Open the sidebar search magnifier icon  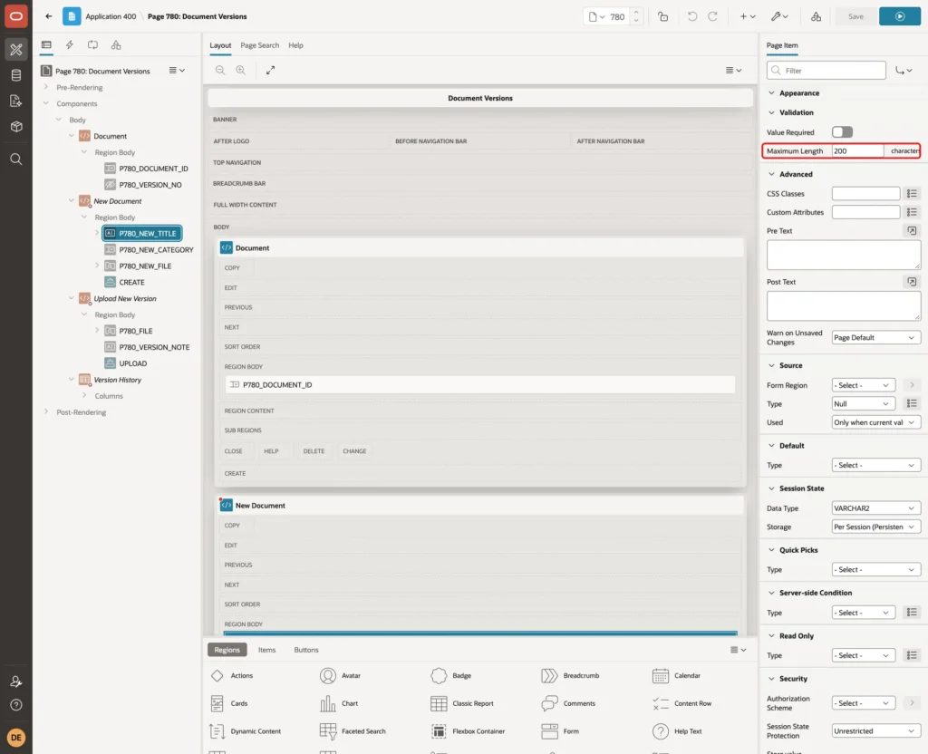pyautogui.click(x=16, y=159)
